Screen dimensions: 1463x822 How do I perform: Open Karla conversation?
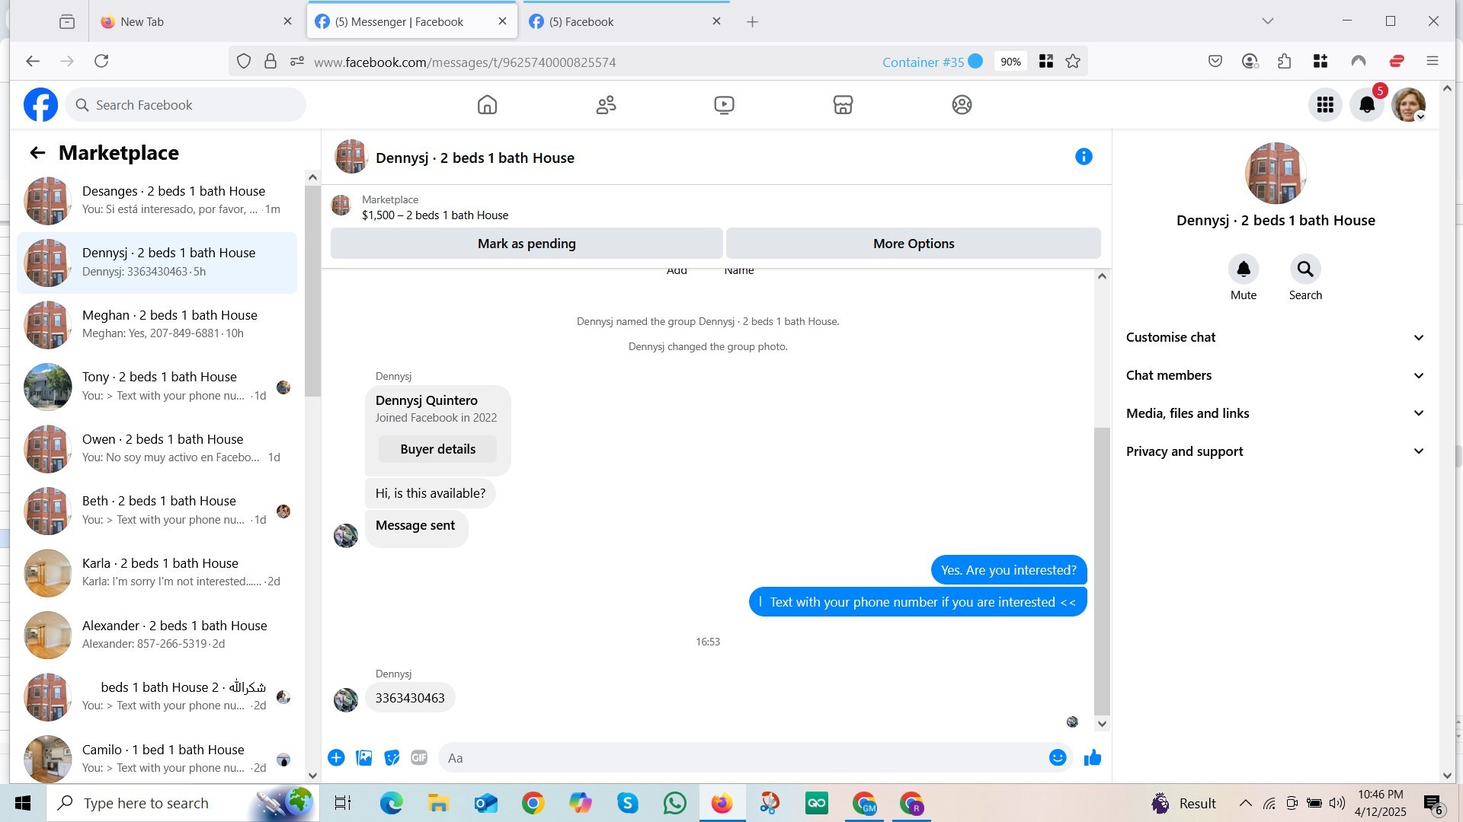(x=157, y=572)
